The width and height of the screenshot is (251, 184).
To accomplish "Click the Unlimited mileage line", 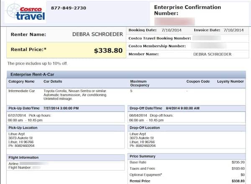I will point(58,99).
